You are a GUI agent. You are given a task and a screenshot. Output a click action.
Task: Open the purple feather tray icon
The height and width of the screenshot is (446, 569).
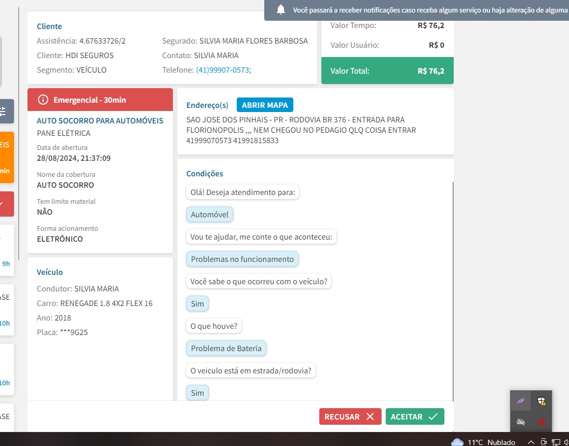[x=520, y=401]
